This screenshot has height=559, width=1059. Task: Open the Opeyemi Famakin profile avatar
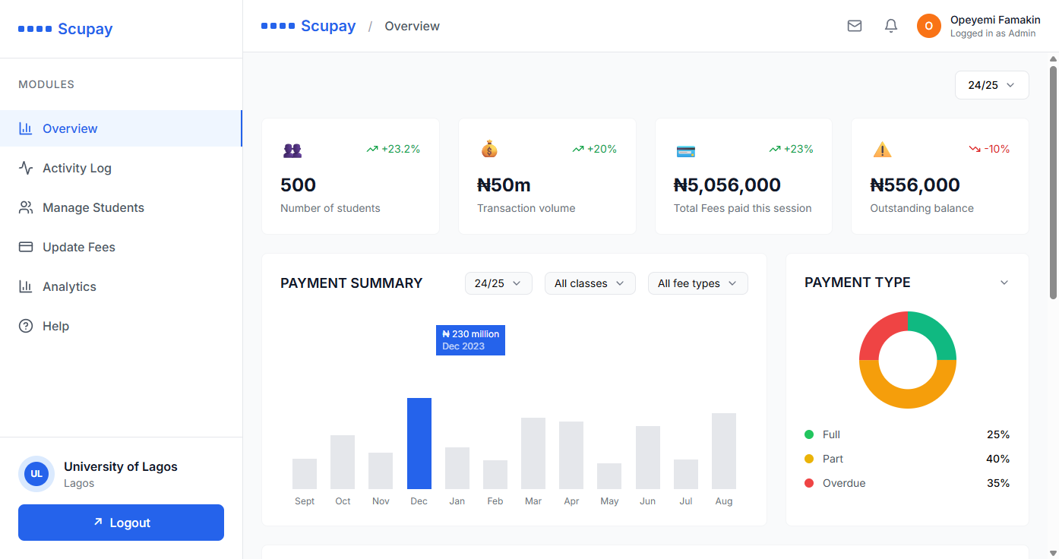click(x=928, y=25)
